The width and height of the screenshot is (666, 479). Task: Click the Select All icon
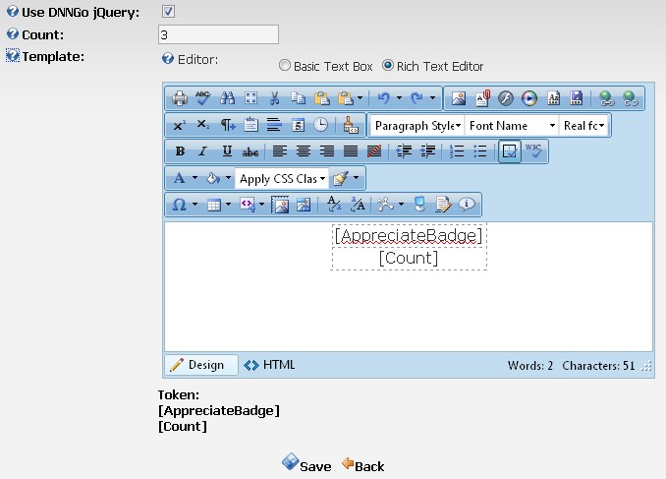[251, 98]
